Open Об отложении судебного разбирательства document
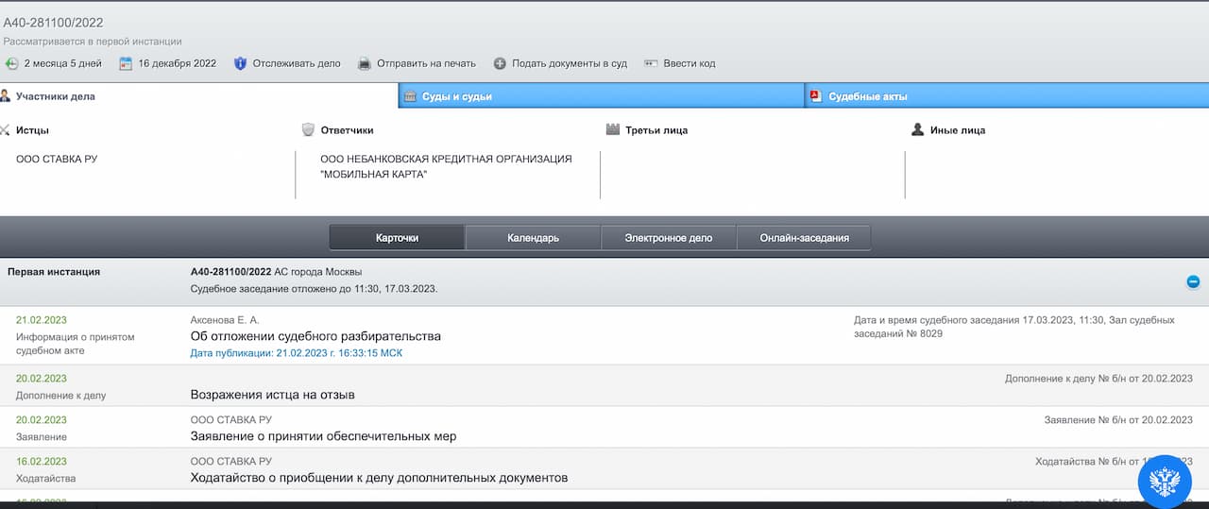Viewport: 1209px width, 509px height. (x=315, y=336)
